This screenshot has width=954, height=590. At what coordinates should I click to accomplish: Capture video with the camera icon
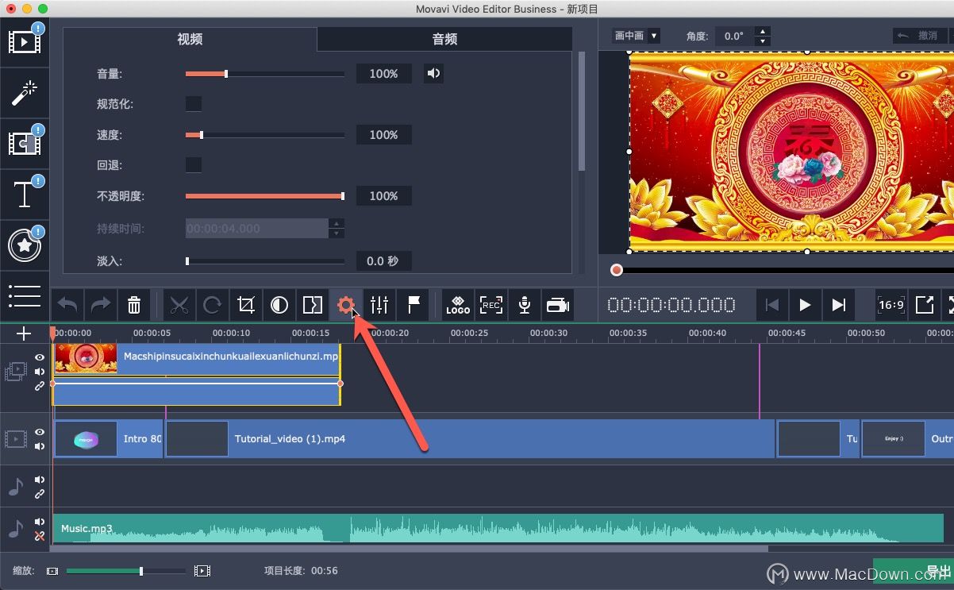pyautogui.click(x=558, y=305)
